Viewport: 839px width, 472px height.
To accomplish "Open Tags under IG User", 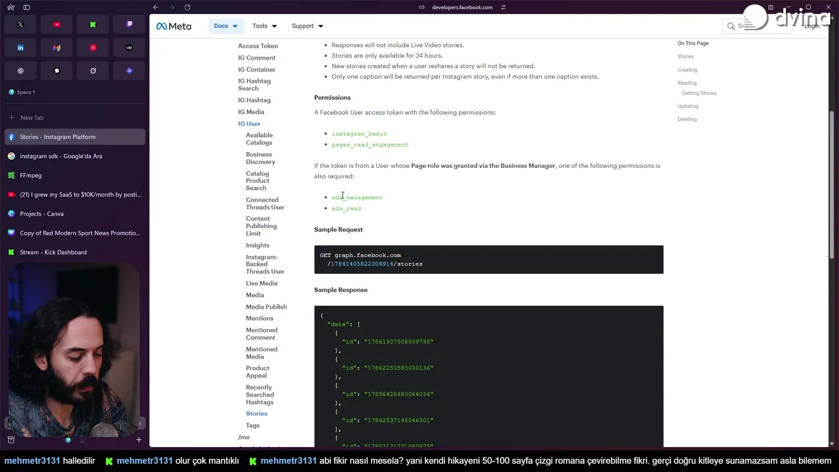I will (252, 425).
